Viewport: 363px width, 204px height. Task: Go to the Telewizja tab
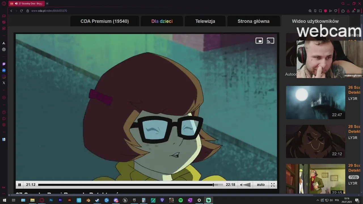[205, 21]
